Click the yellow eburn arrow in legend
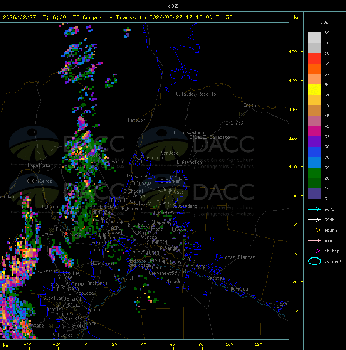This screenshot has height=350, width=346. pyautogui.click(x=314, y=230)
